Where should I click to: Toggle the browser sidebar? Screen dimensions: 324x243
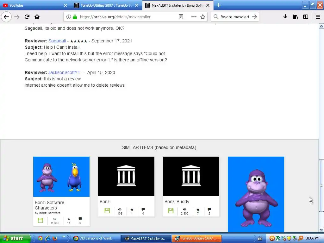click(x=306, y=17)
